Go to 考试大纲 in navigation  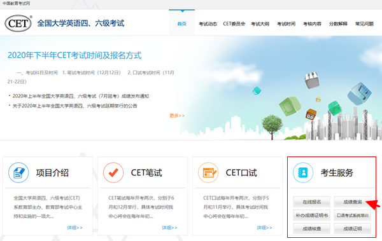(x=260, y=24)
